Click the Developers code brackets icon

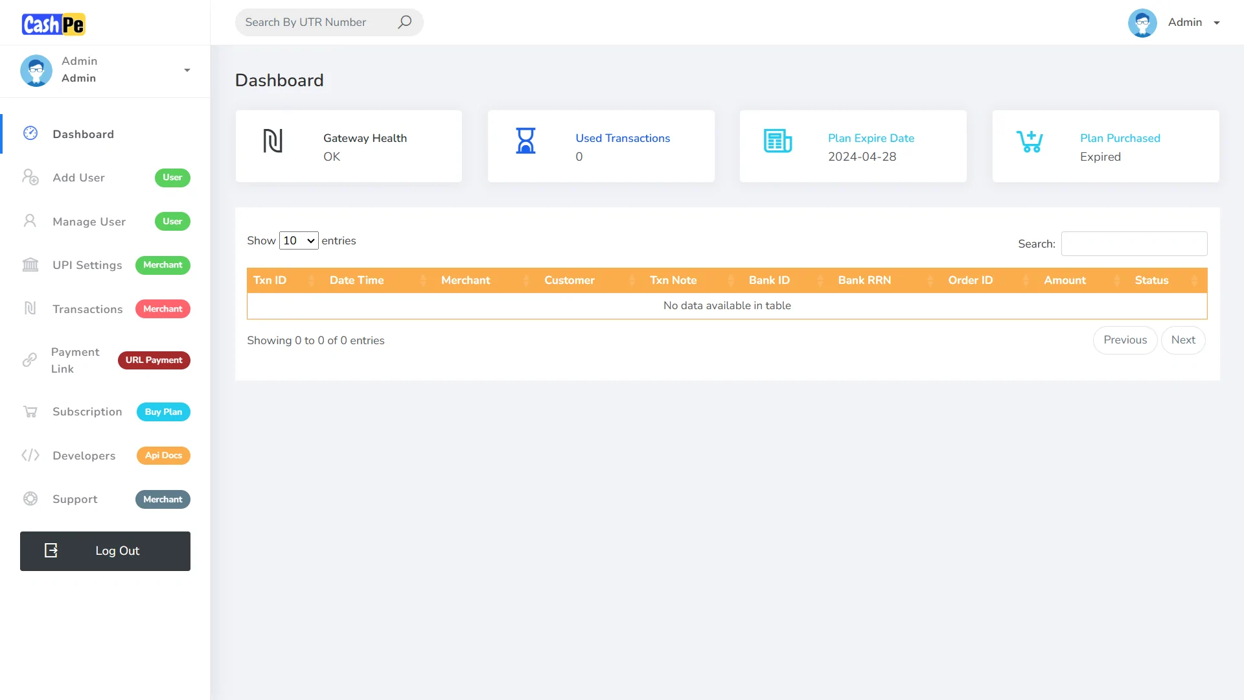tap(30, 455)
